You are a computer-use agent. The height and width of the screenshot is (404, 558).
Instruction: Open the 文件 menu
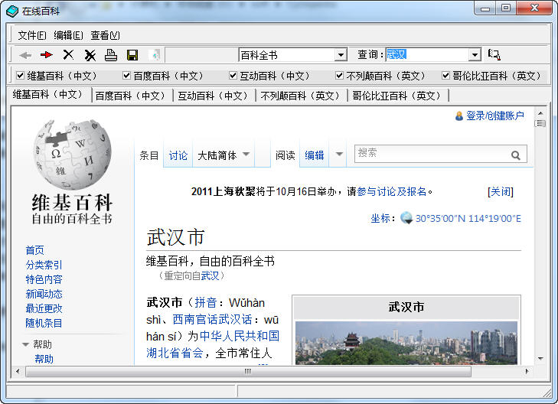click(x=32, y=35)
